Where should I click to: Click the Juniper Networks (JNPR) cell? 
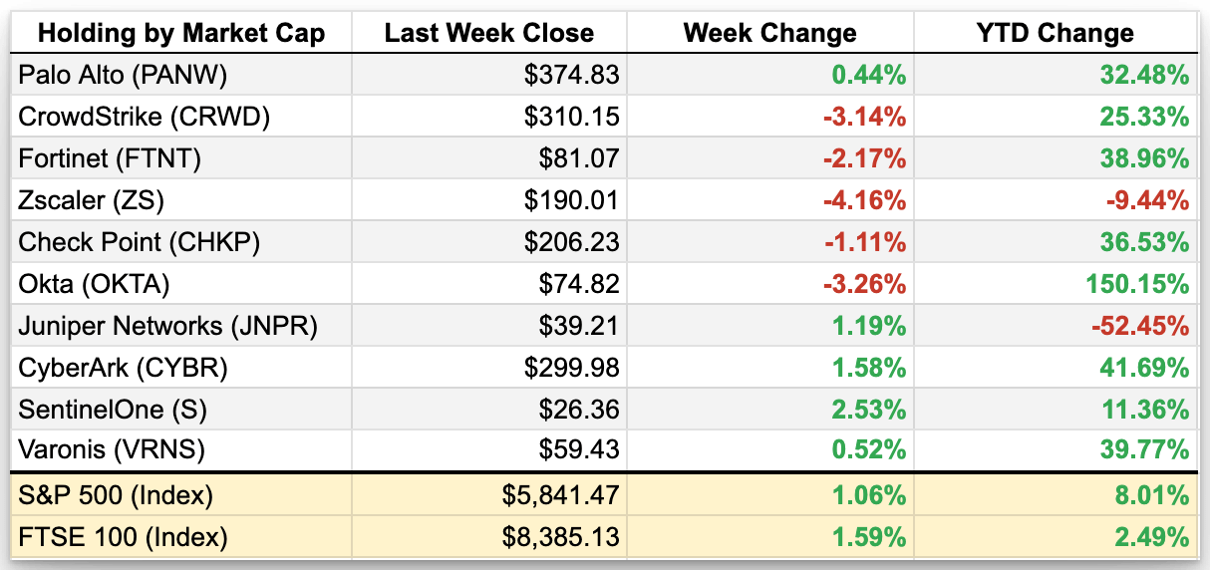[x=165, y=326]
